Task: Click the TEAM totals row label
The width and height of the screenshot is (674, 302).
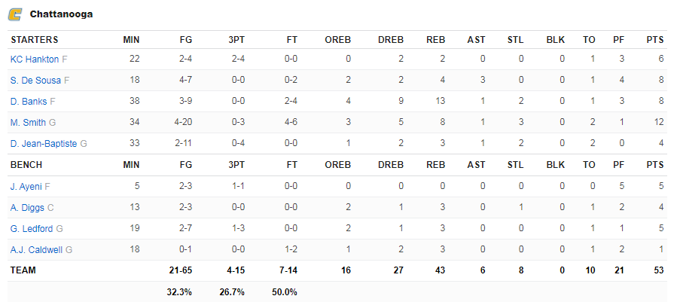Action: click(23, 270)
